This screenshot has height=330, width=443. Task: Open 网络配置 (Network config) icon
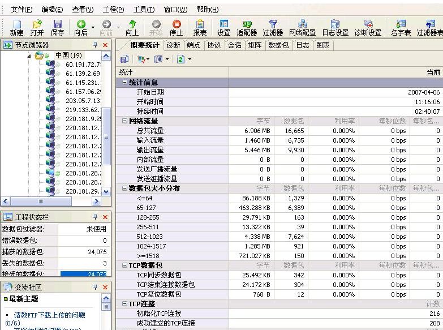[x=302, y=27]
